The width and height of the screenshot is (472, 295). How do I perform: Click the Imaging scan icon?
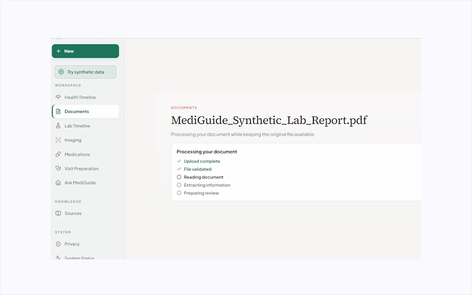pos(58,140)
